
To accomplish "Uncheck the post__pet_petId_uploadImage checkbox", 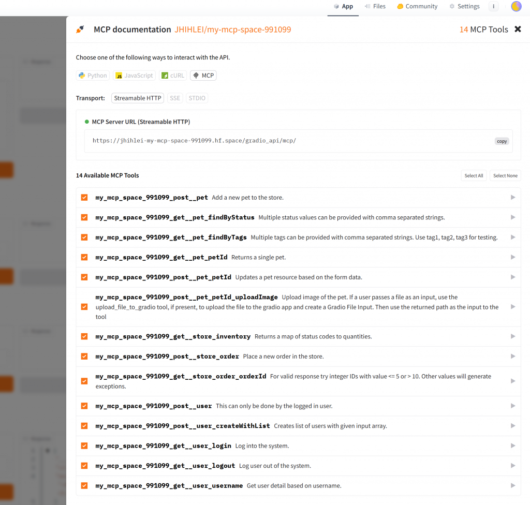I will coord(84,307).
